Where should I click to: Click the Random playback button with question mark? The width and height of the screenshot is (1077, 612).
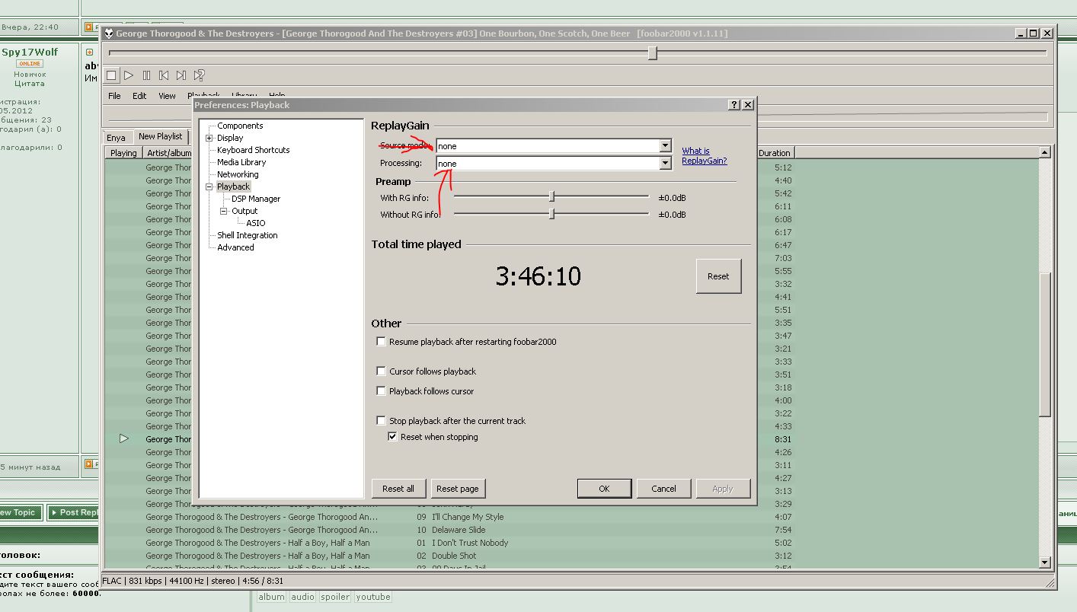pos(200,75)
